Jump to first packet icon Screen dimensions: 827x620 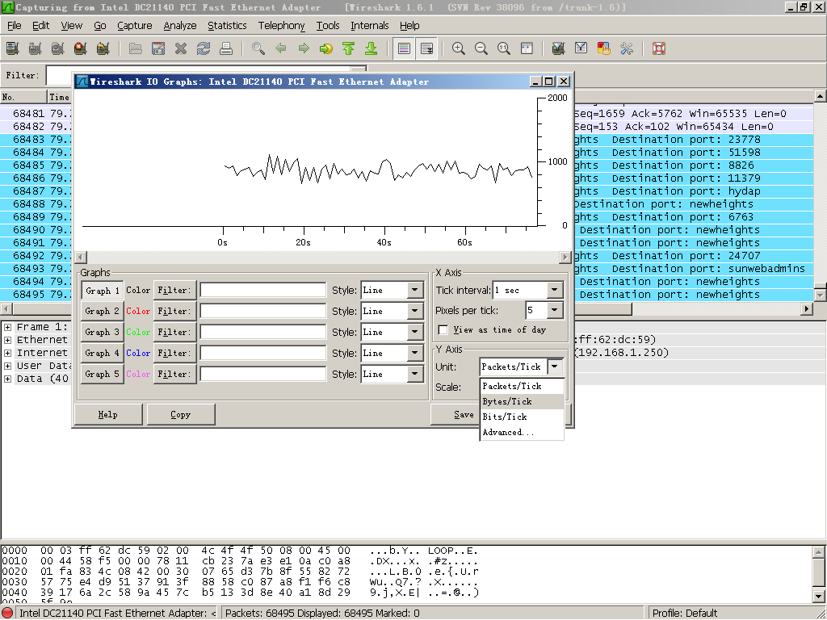[349, 48]
